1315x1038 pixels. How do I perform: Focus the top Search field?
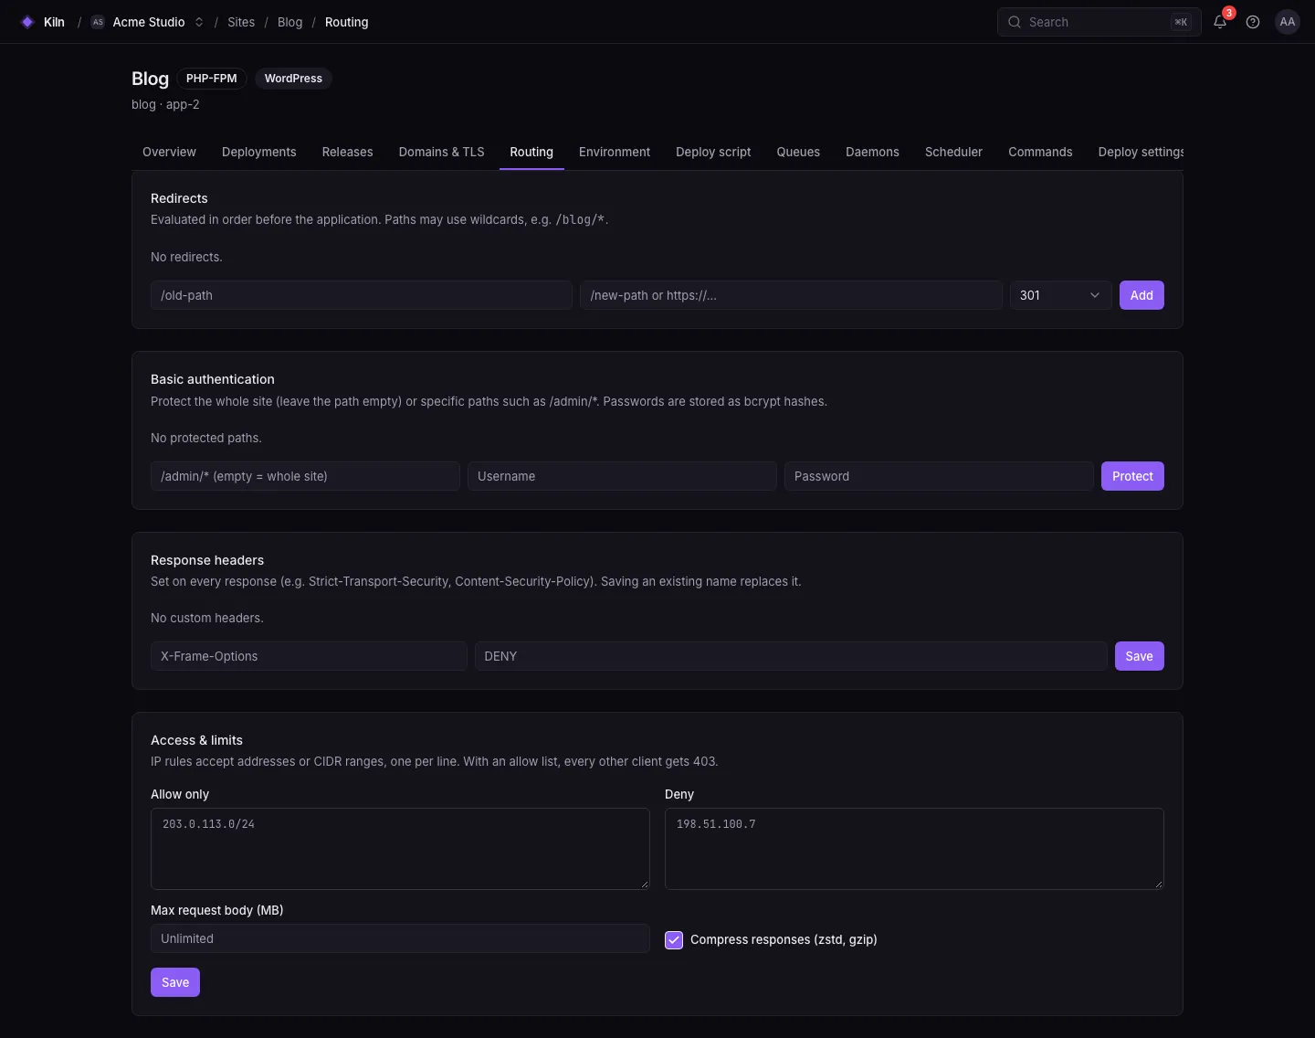1099,22
